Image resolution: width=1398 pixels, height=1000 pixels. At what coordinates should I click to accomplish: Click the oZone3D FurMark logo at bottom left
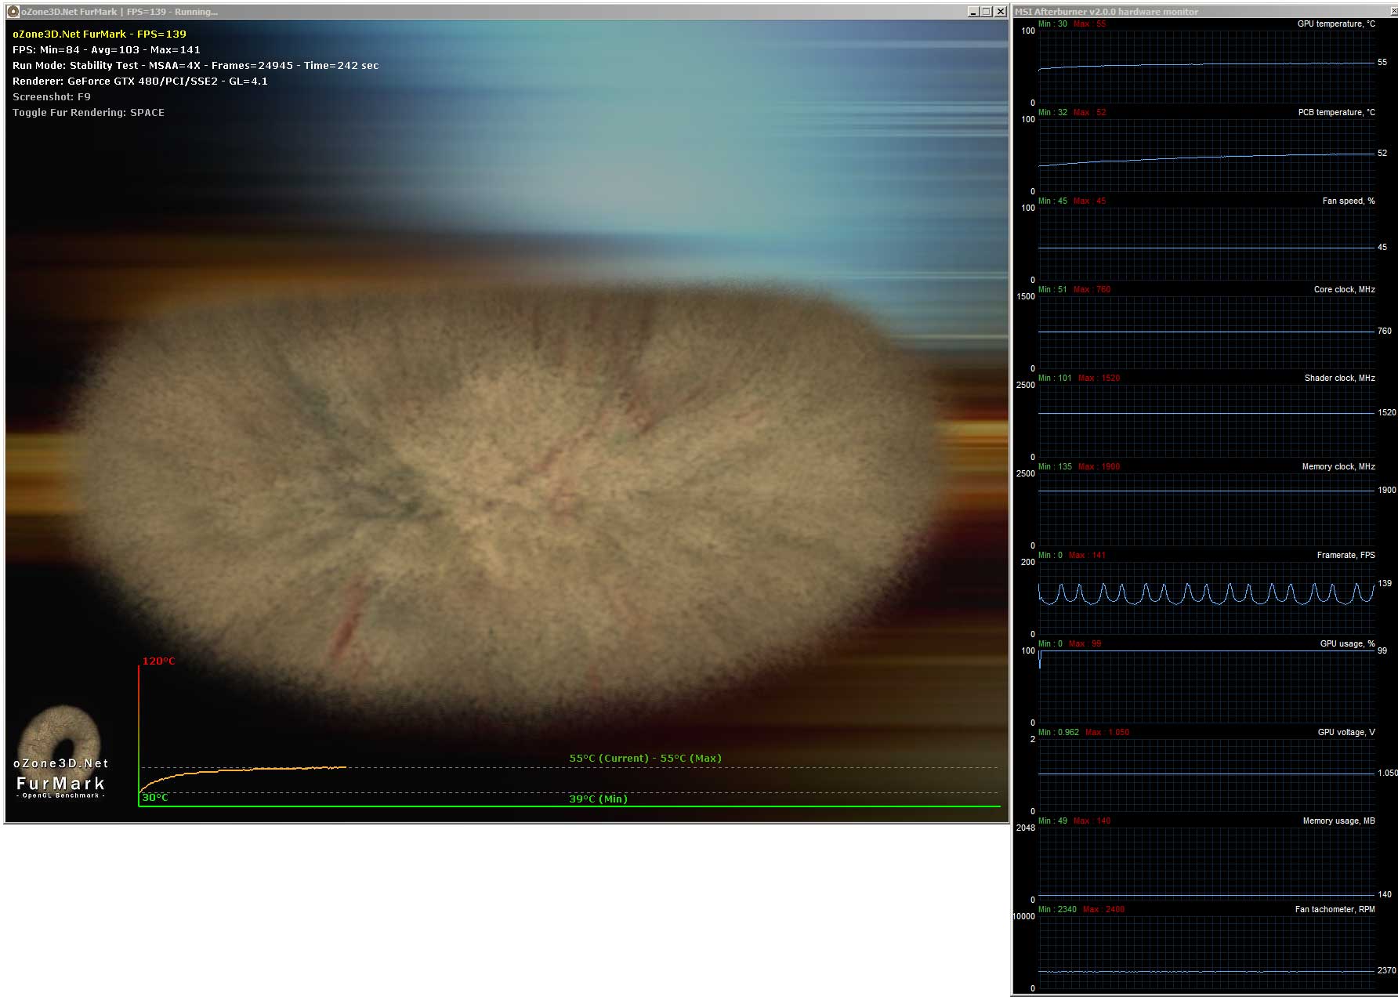click(x=60, y=754)
